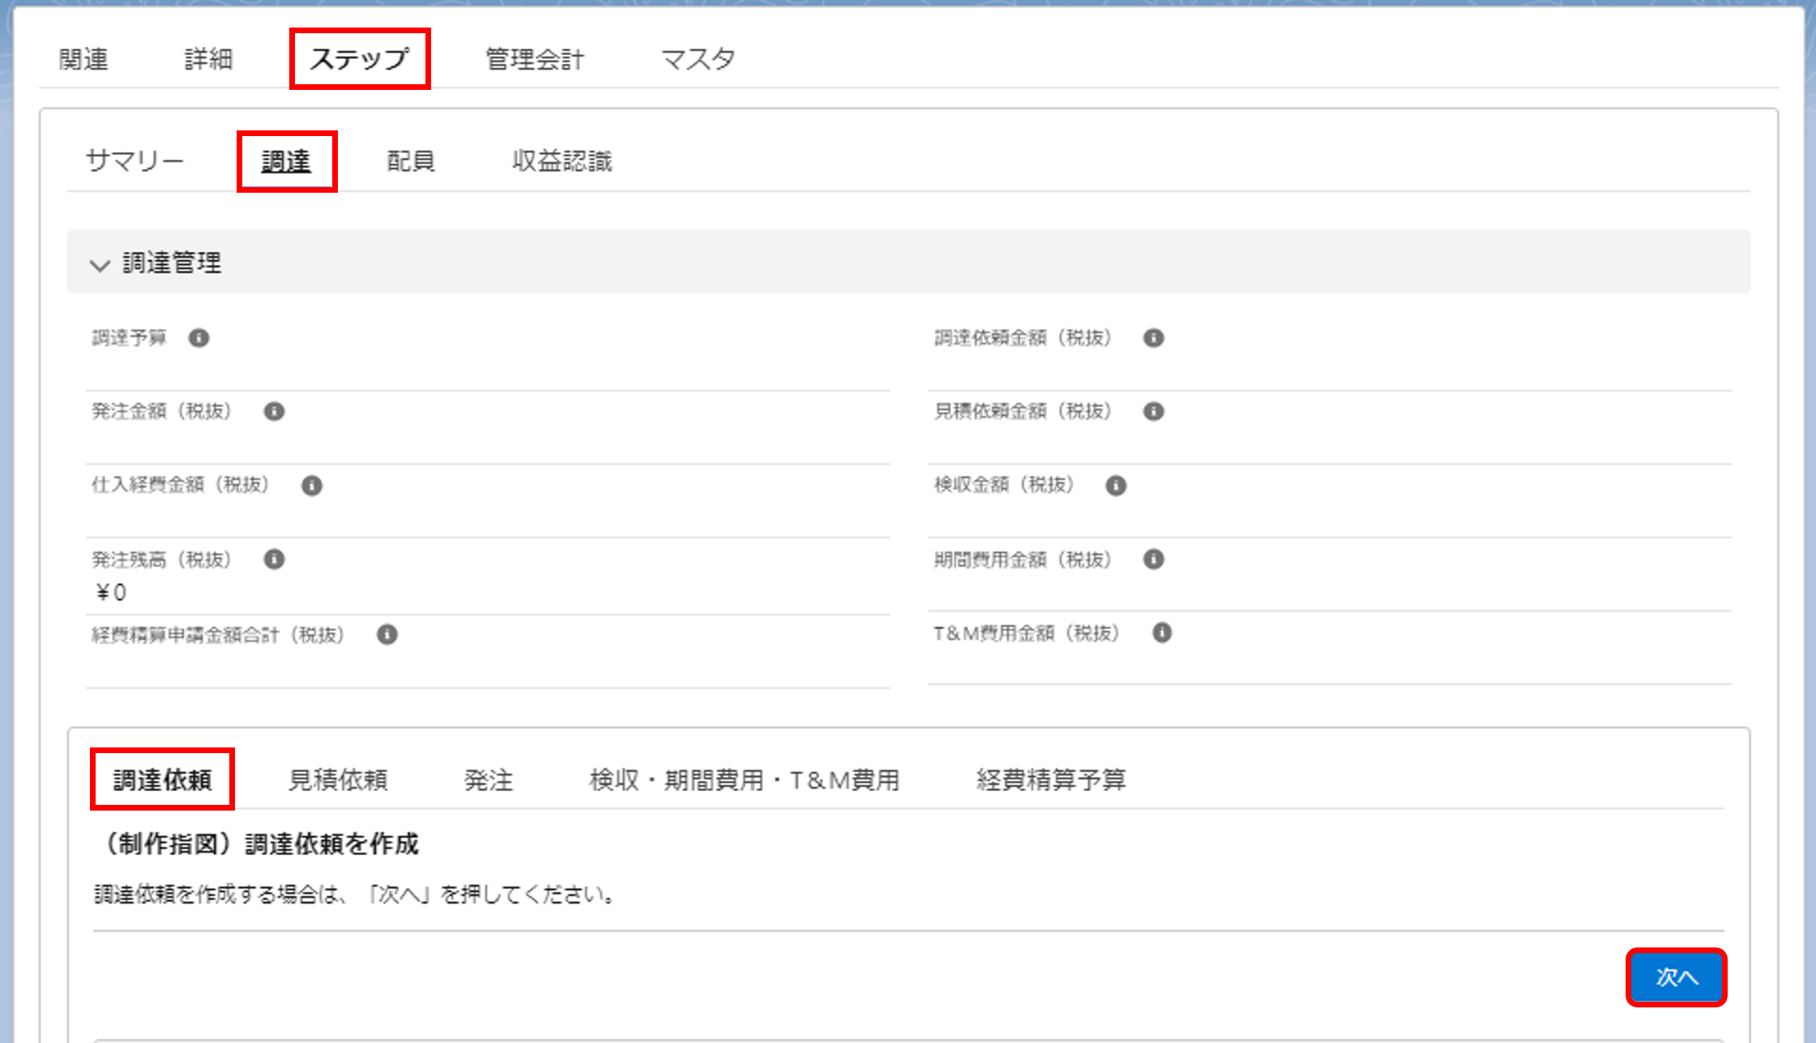The height and width of the screenshot is (1043, 1816).
Task: Click info icon next to 発注残高（税抜）
Action: pyautogui.click(x=274, y=559)
